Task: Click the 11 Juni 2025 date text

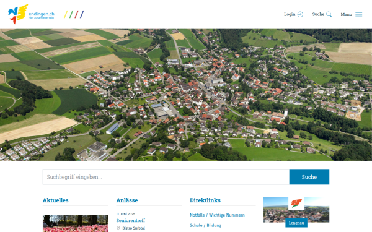Action: [125, 214]
